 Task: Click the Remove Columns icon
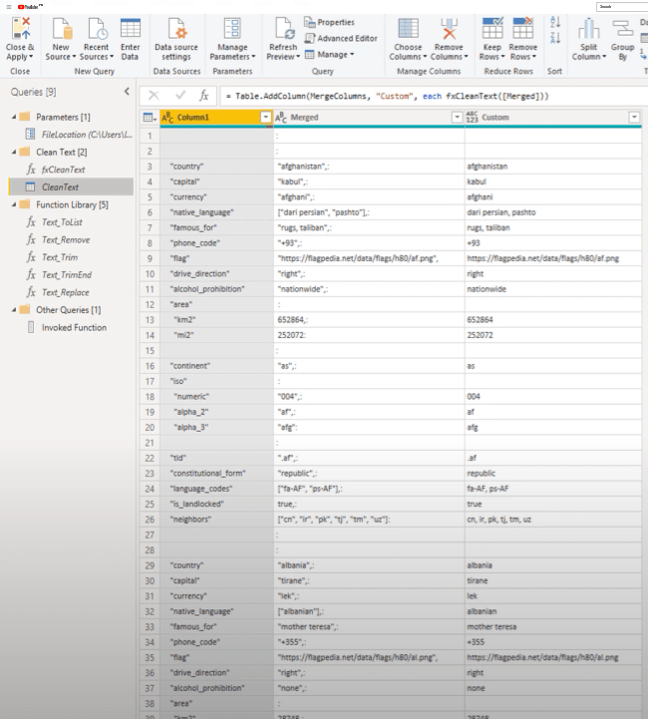[x=449, y=29]
